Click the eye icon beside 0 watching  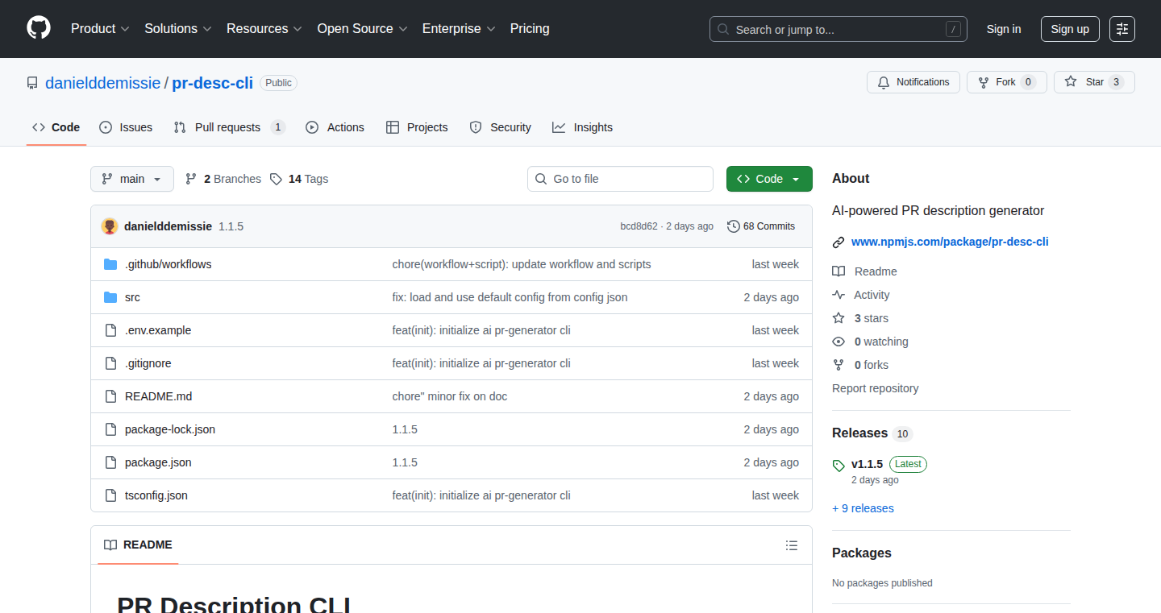point(838,342)
